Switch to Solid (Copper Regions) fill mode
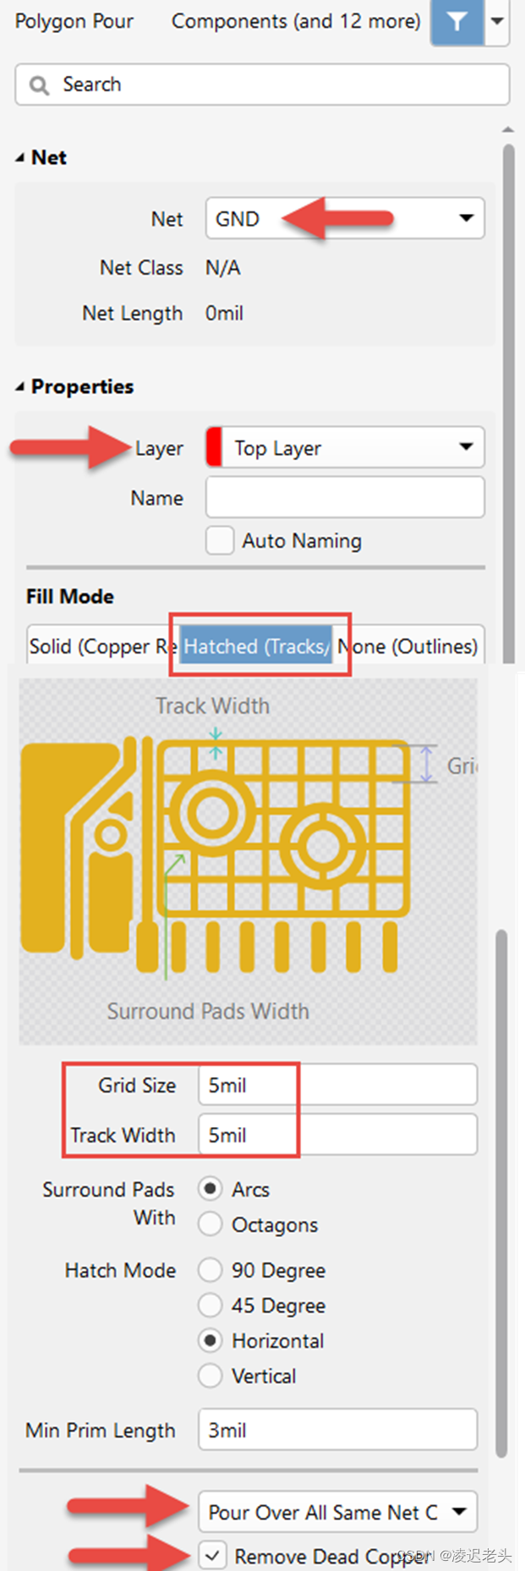525x1571 pixels. point(100,646)
